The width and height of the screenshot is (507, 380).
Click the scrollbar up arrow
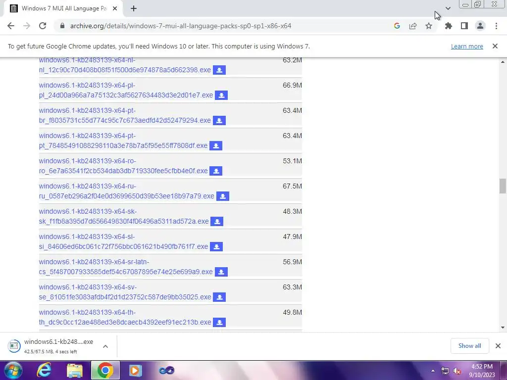point(503,62)
